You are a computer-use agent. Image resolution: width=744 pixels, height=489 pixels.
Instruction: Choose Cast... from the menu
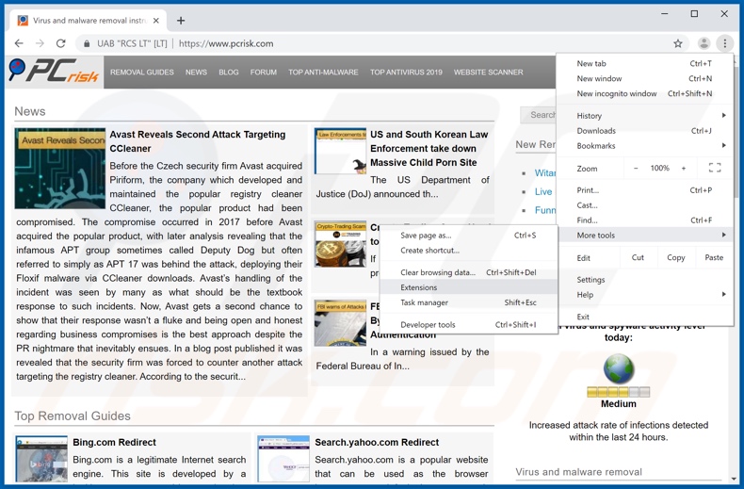pos(644,205)
